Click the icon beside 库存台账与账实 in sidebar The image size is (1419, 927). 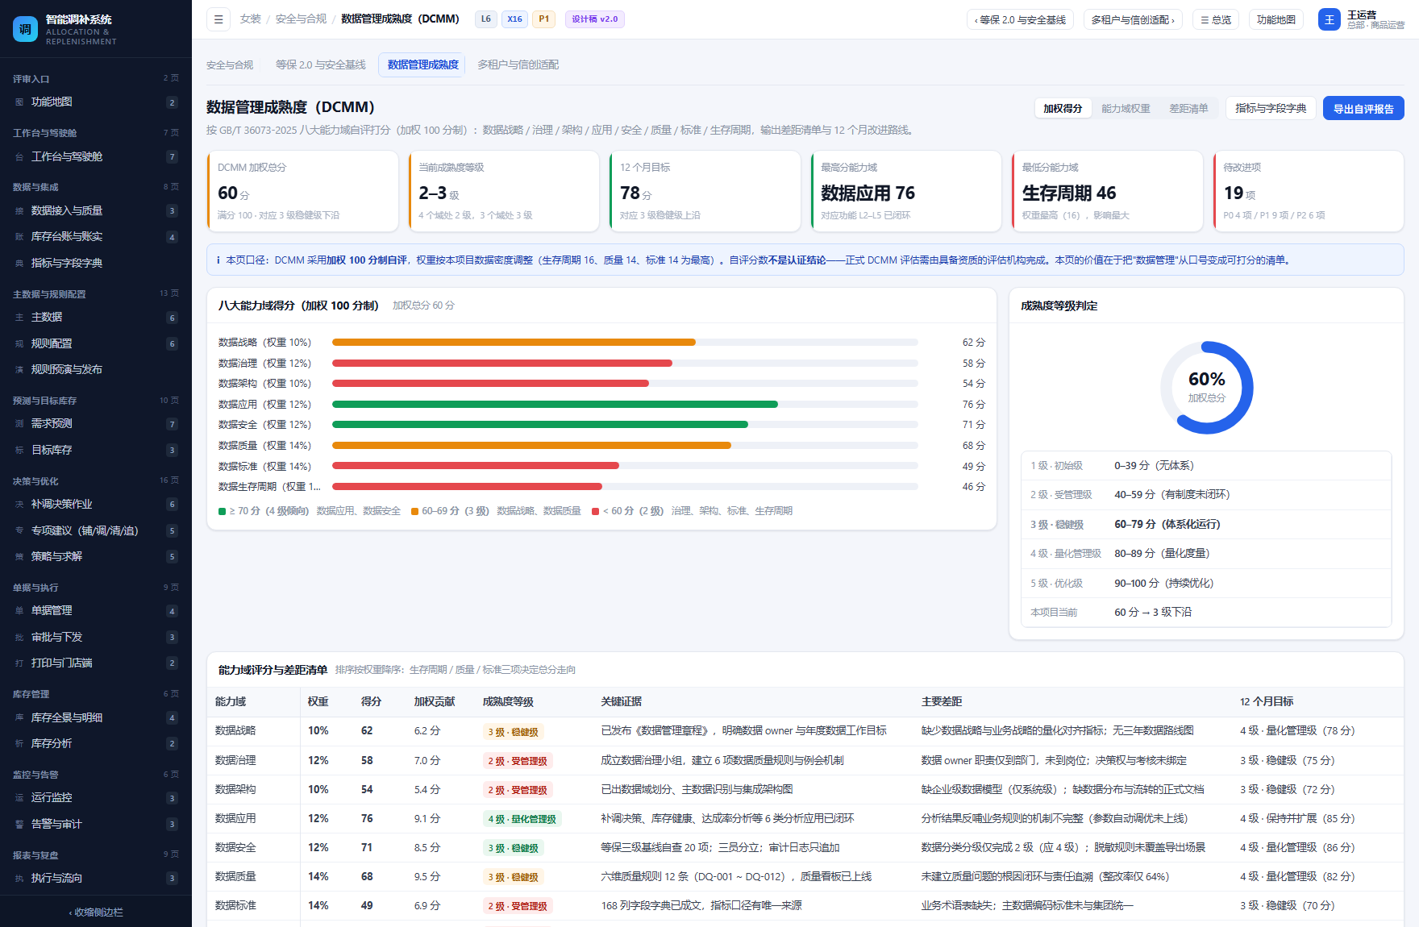tap(19, 237)
